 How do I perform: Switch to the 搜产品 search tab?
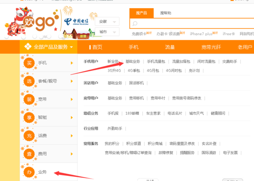[x=141, y=13]
